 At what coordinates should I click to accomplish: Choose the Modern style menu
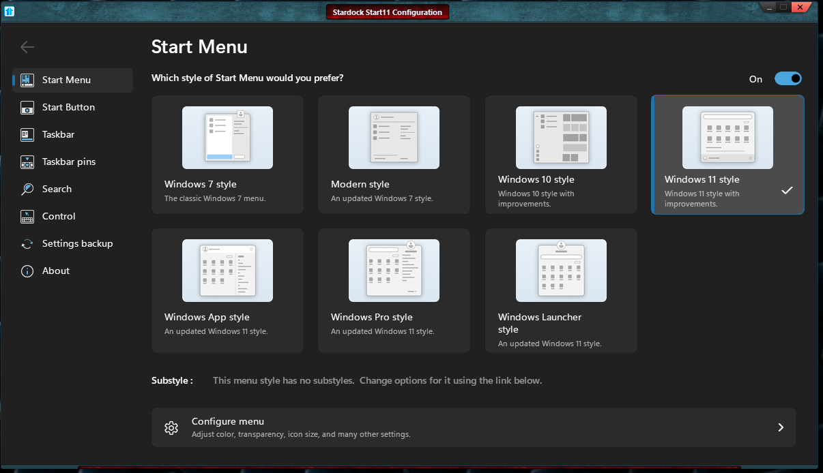394,155
